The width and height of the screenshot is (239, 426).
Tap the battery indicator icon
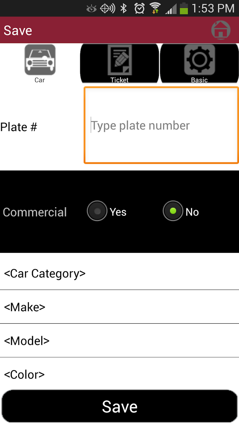[x=184, y=8]
